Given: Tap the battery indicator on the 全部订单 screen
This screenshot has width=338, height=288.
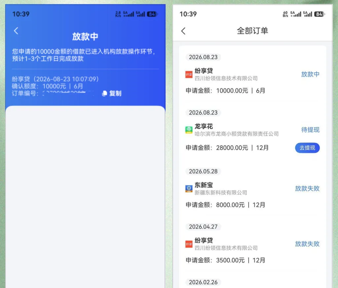Looking at the screenshot, I should click(x=319, y=14).
